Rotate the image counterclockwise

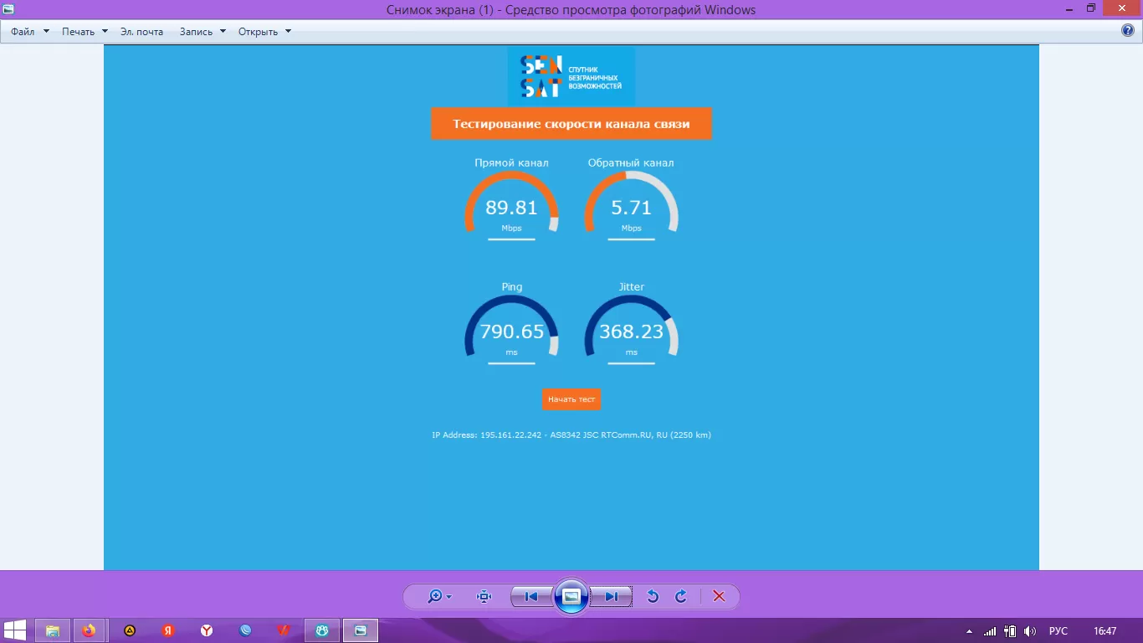coord(654,597)
